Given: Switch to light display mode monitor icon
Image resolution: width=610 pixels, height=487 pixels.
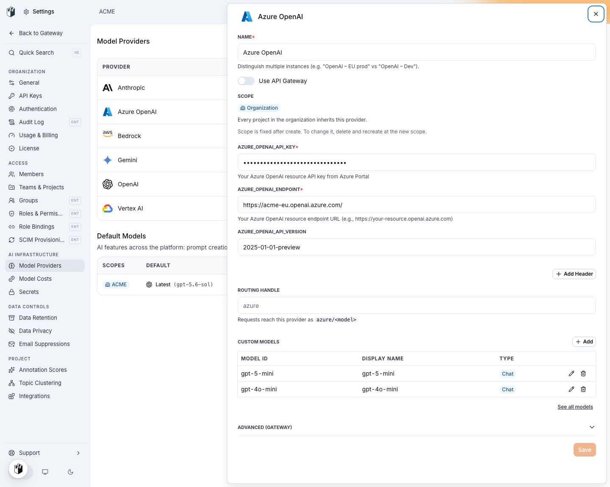Looking at the screenshot, I should tap(45, 472).
